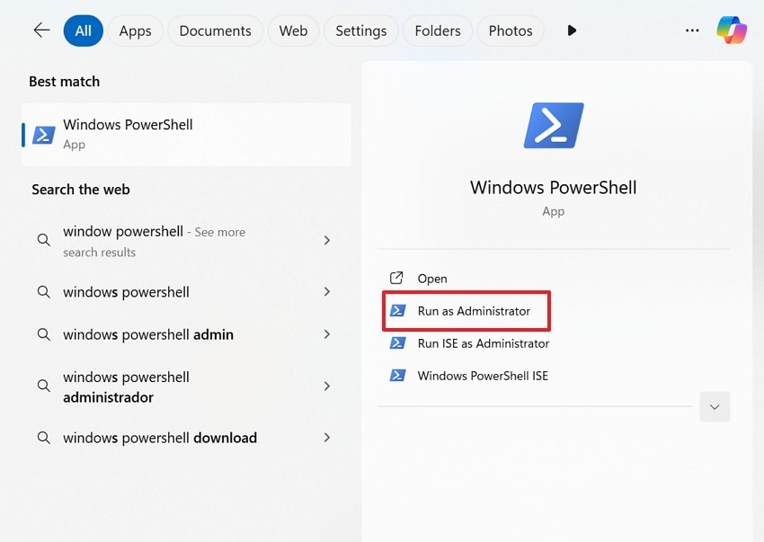Enable the Settings search filter

[x=360, y=30]
